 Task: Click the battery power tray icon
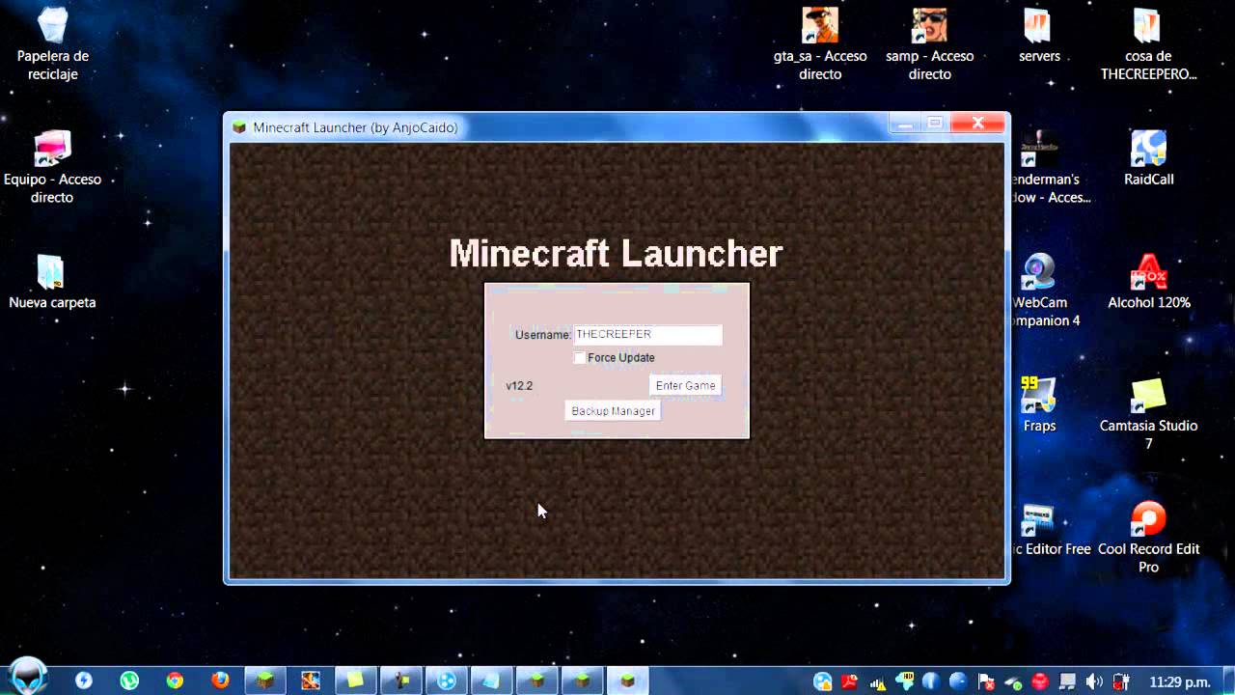click(x=1120, y=681)
